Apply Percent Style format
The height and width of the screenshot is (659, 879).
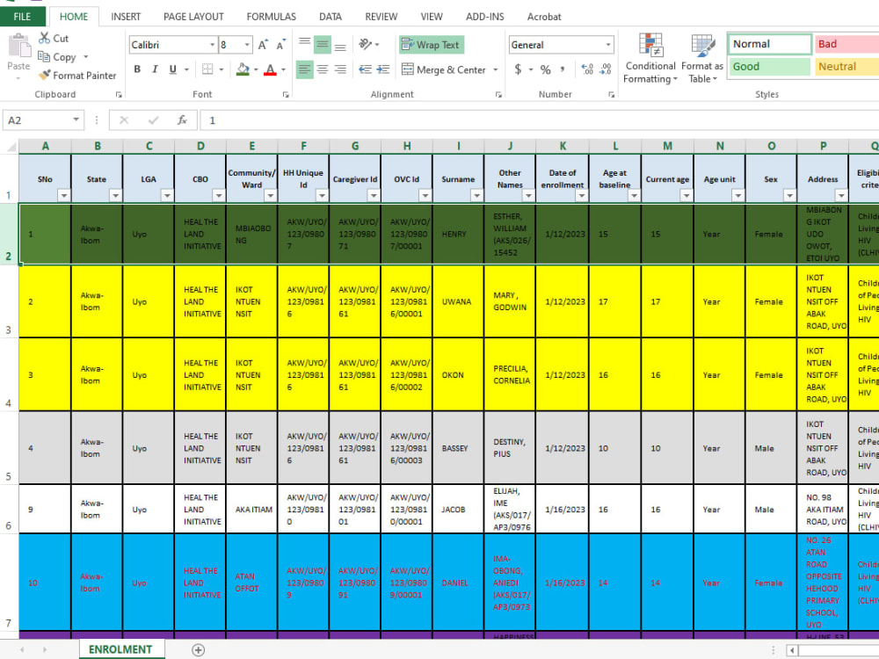(x=545, y=69)
